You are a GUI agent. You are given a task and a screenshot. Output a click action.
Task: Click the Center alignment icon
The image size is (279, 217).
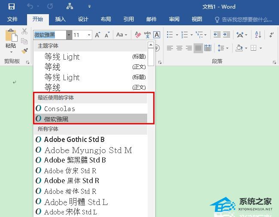coord(179,48)
